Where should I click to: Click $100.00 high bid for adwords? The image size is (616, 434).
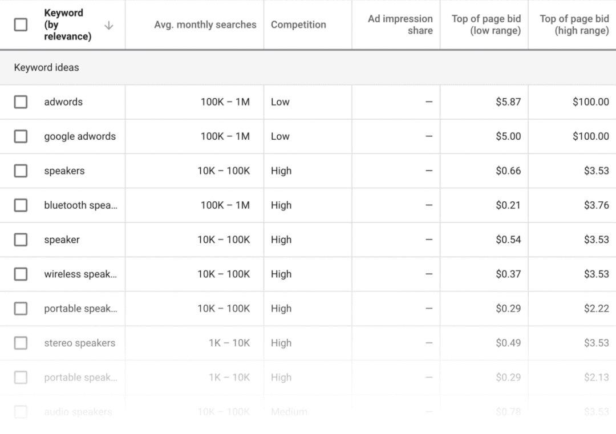pyautogui.click(x=590, y=102)
